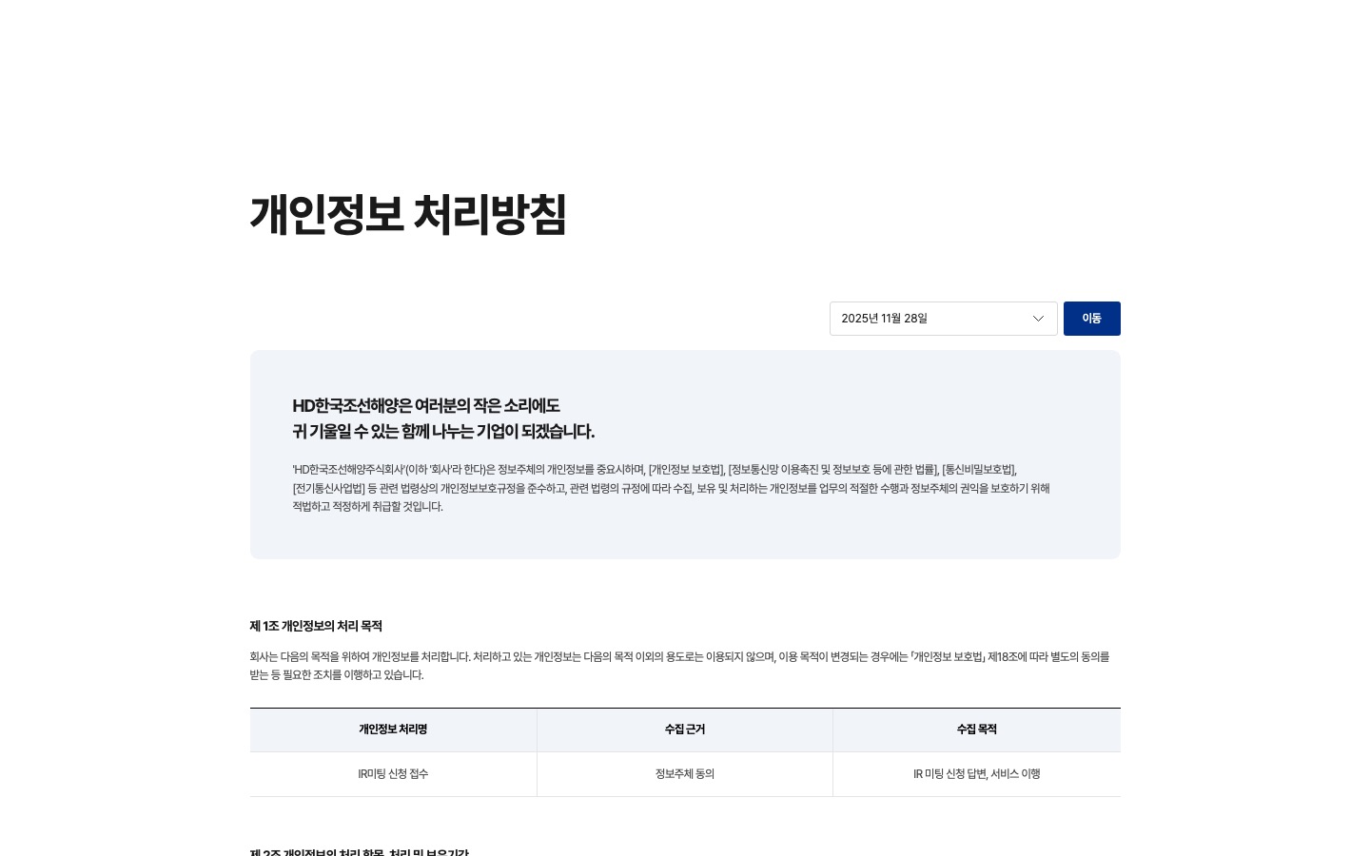Select the 개인정보 처리명 column header
Image resolution: width=1370 pixels, height=856 pixels.
click(393, 730)
